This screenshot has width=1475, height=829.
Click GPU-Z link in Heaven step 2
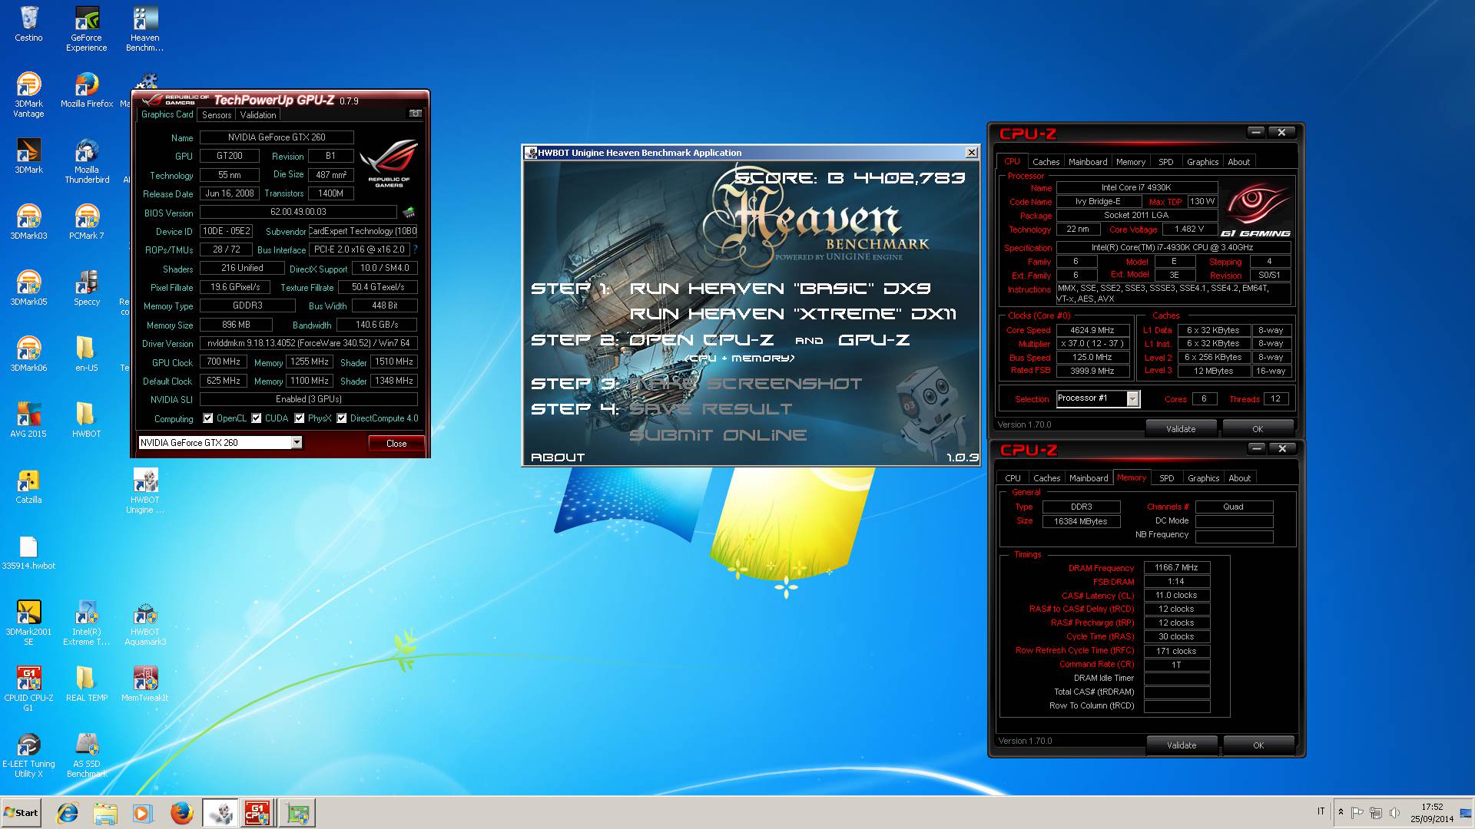(x=874, y=340)
